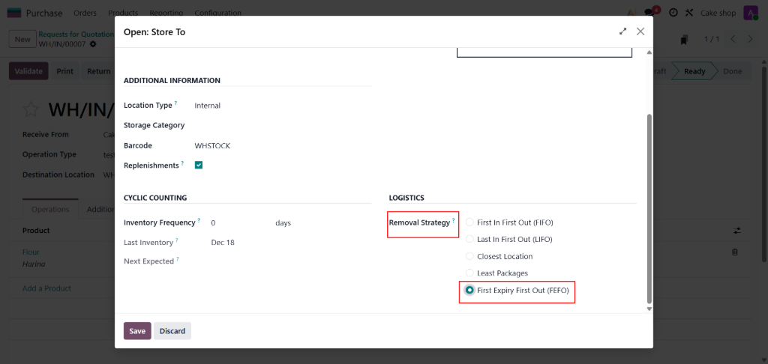Discard the location changes

coord(172,331)
